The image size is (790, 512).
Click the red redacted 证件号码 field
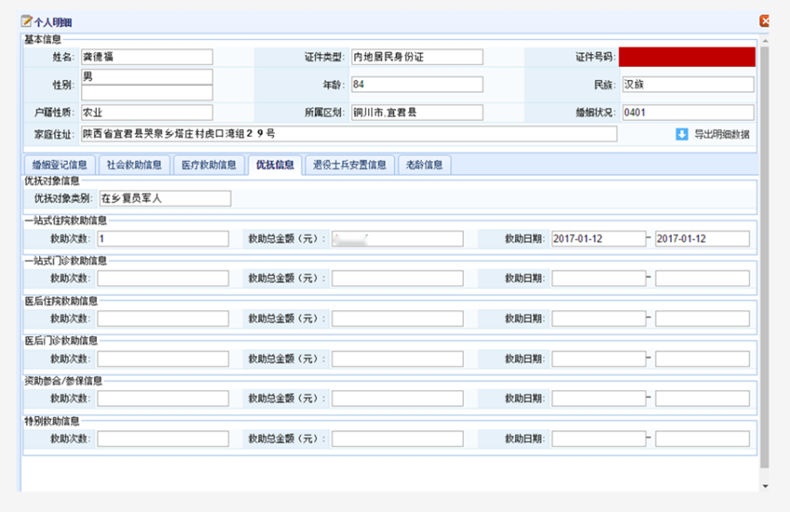687,57
